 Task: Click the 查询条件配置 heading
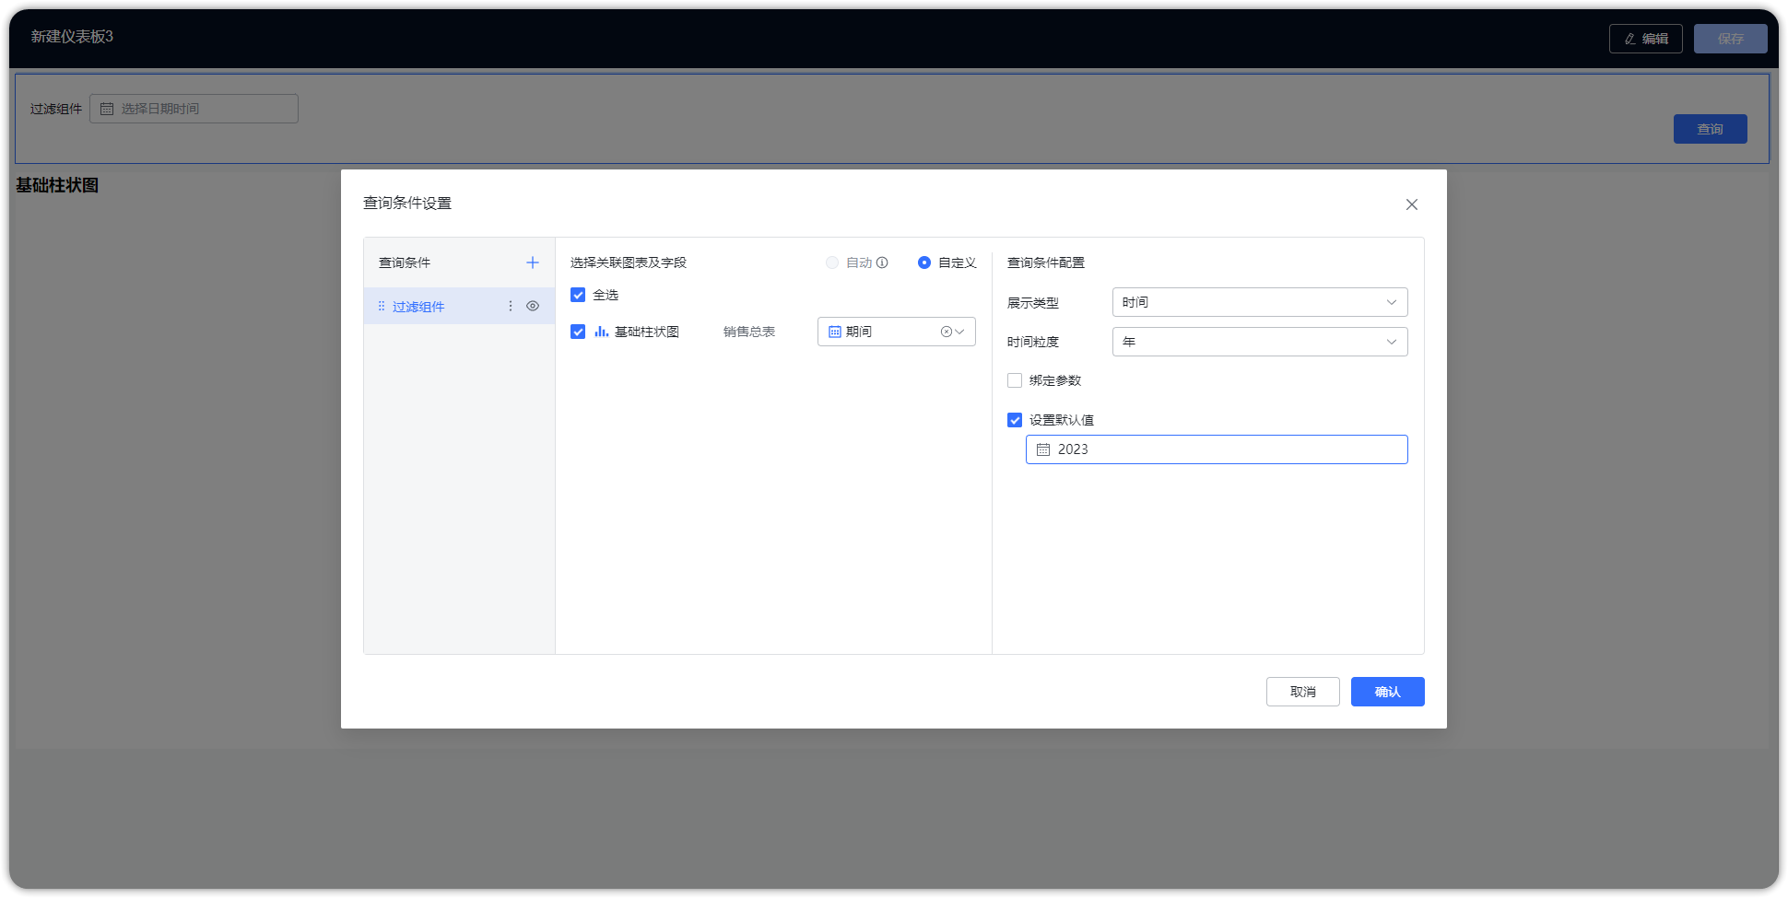[x=1045, y=262]
